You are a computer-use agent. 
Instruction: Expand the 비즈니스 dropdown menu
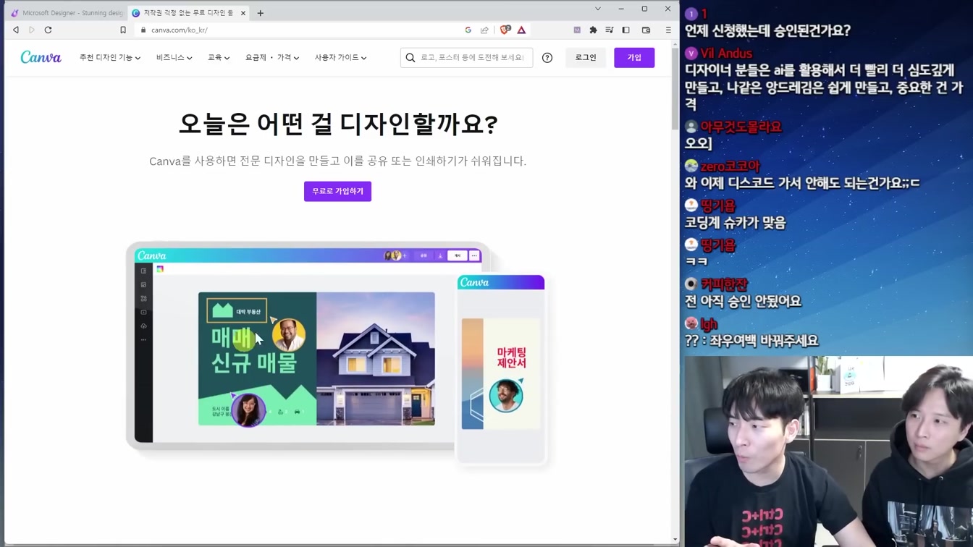(174, 58)
